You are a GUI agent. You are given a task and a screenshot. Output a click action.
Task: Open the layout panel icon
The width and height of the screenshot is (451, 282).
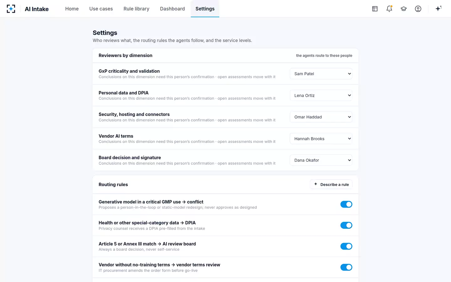tap(375, 9)
